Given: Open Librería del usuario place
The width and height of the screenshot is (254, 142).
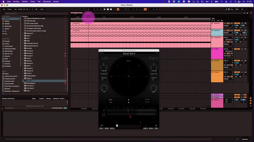Looking at the screenshot, I should pyautogui.click(x=11, y=76).
